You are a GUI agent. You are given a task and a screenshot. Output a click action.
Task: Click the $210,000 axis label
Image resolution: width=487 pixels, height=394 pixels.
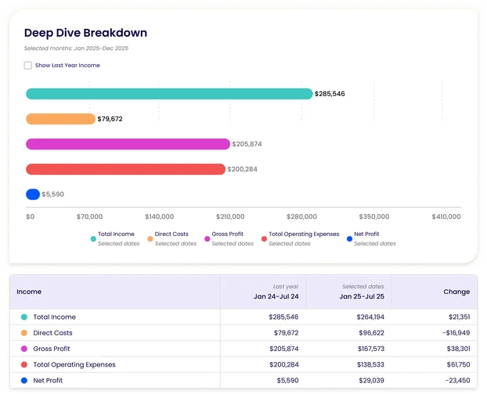click(230, 217)
